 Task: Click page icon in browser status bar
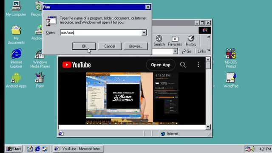coord(61,133)
